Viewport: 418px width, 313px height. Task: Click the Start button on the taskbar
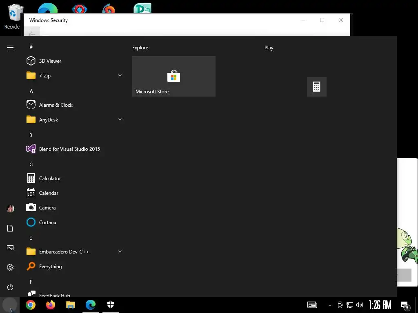[10, 305]
